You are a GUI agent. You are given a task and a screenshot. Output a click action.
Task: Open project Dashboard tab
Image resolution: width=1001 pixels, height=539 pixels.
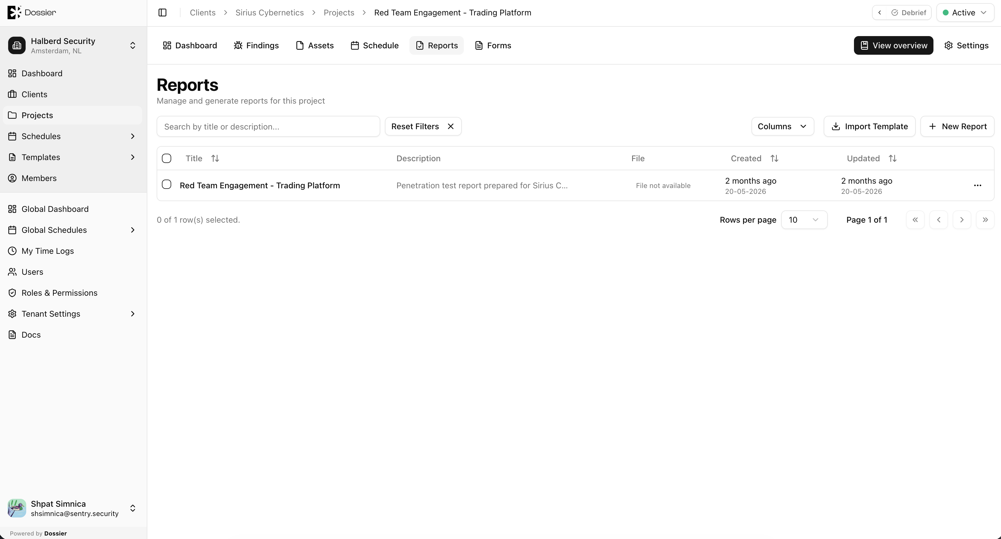click(190, 45)
